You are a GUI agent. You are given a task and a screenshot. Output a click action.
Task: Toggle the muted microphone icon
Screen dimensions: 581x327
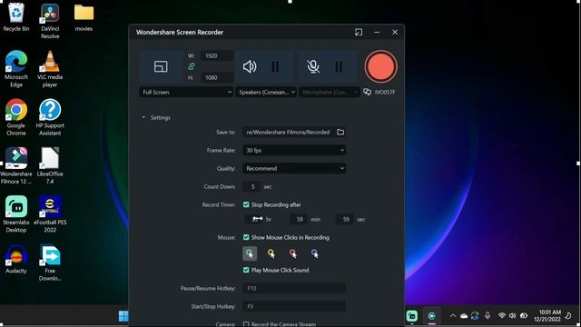[313, 66]
